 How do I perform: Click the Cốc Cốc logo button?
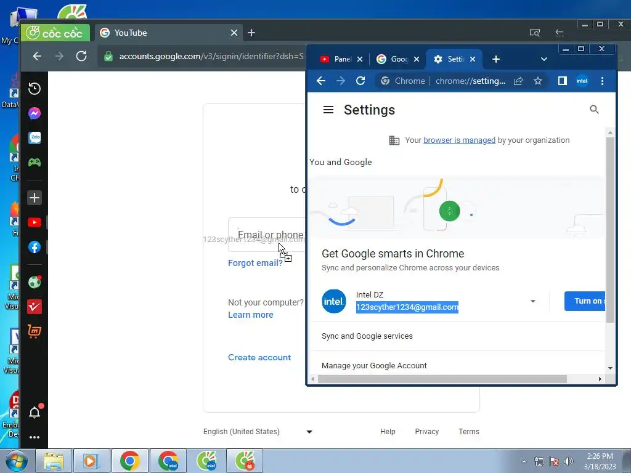click(x=55, y=33)
